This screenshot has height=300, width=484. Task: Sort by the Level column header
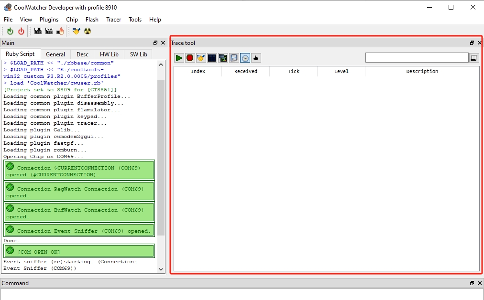pos(341,71)
